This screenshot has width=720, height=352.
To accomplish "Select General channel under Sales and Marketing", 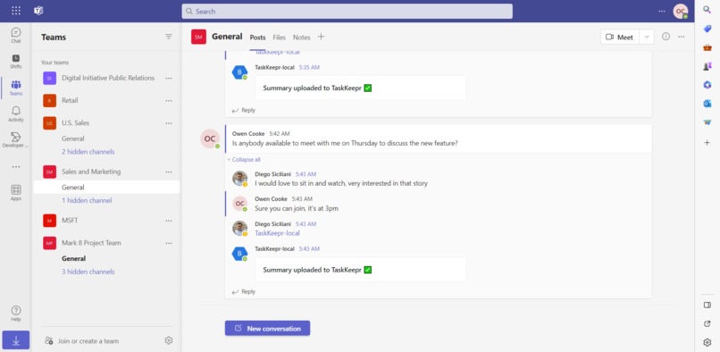I will (106, 187).
